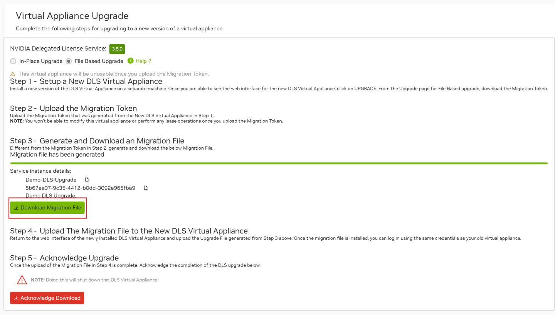Click the yellow warning icon above Step 1
This screenshot has width=555, height=315.
tap(13, 74)
